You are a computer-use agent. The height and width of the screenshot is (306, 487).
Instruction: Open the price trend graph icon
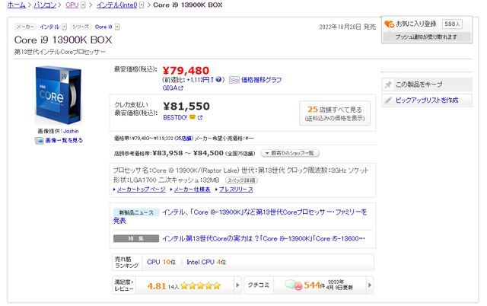pyautogui.click(x=234, y=80)
